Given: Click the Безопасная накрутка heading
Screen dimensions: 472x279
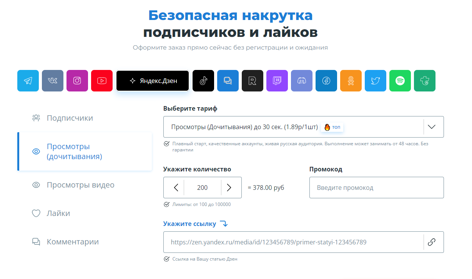Looking at the screenshot, I should point(230,16).
